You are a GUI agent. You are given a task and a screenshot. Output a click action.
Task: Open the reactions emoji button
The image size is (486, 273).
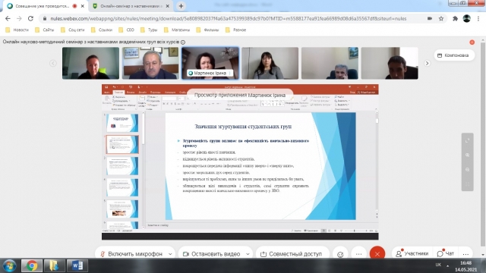[340, 254]
